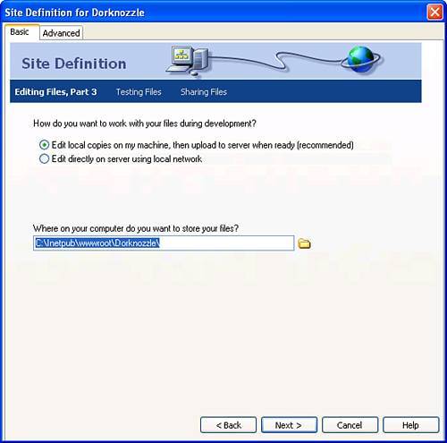Select Edit local copies on my machine

[44, 145]
